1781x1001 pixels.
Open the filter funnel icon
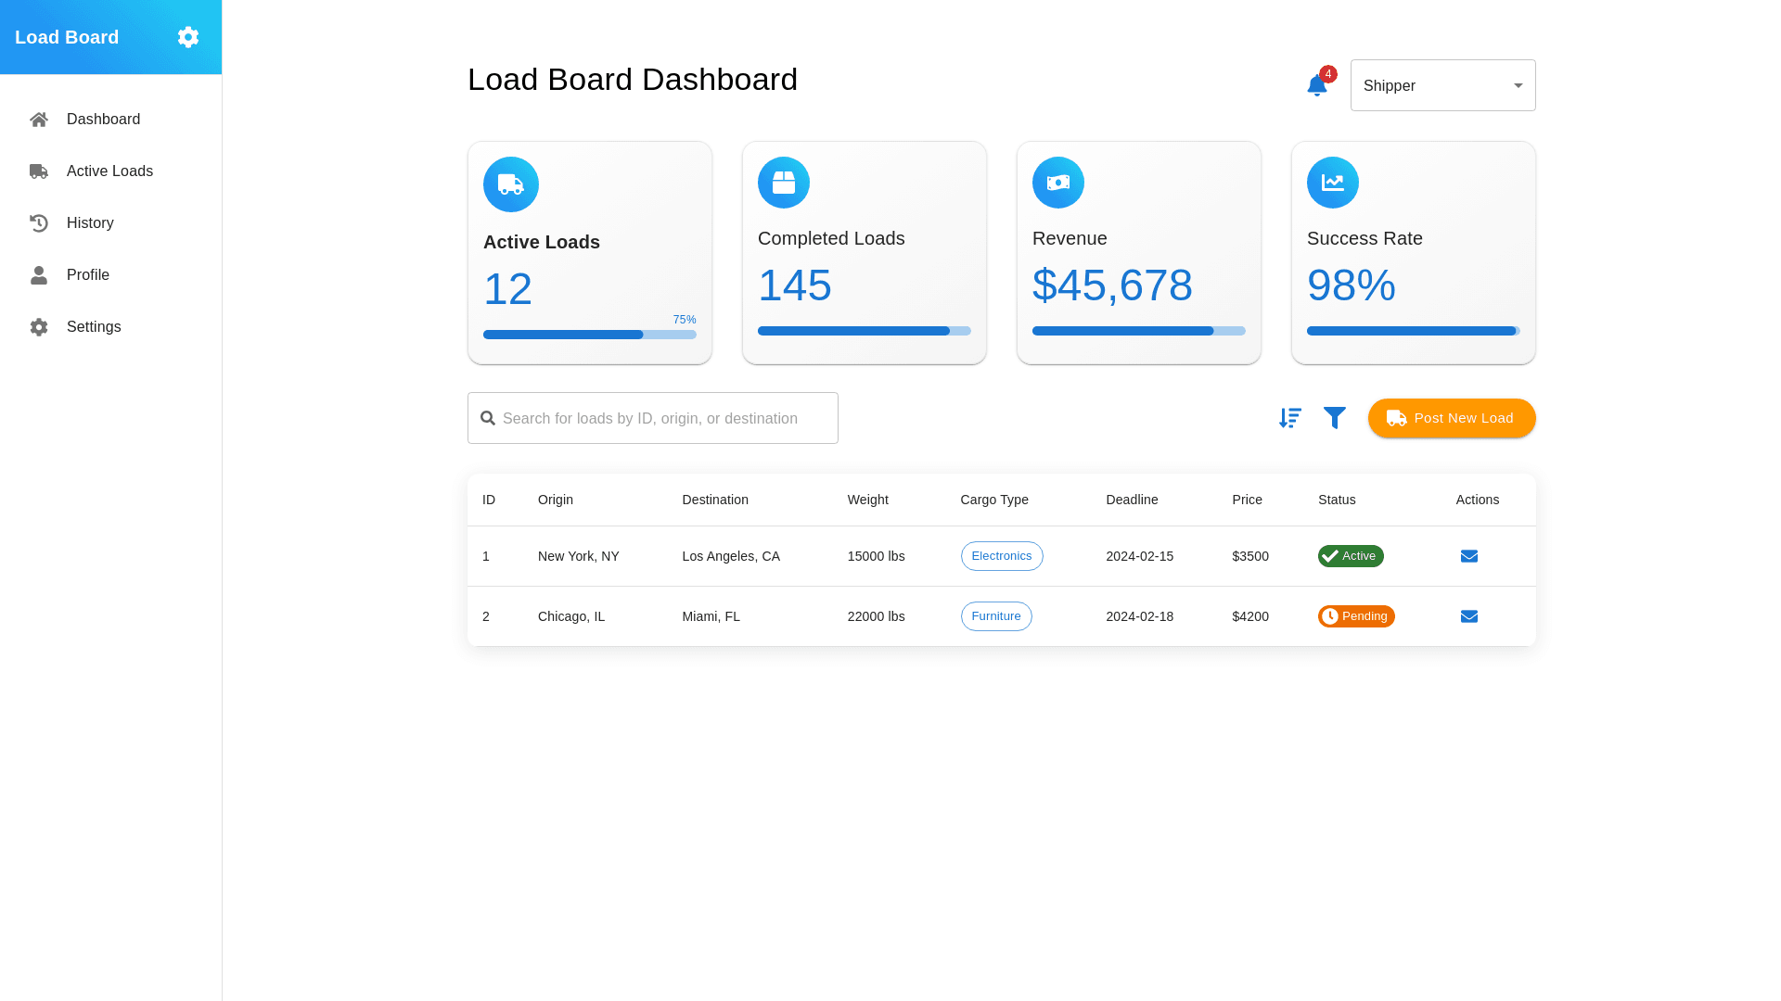click(x=1334, y=418)
